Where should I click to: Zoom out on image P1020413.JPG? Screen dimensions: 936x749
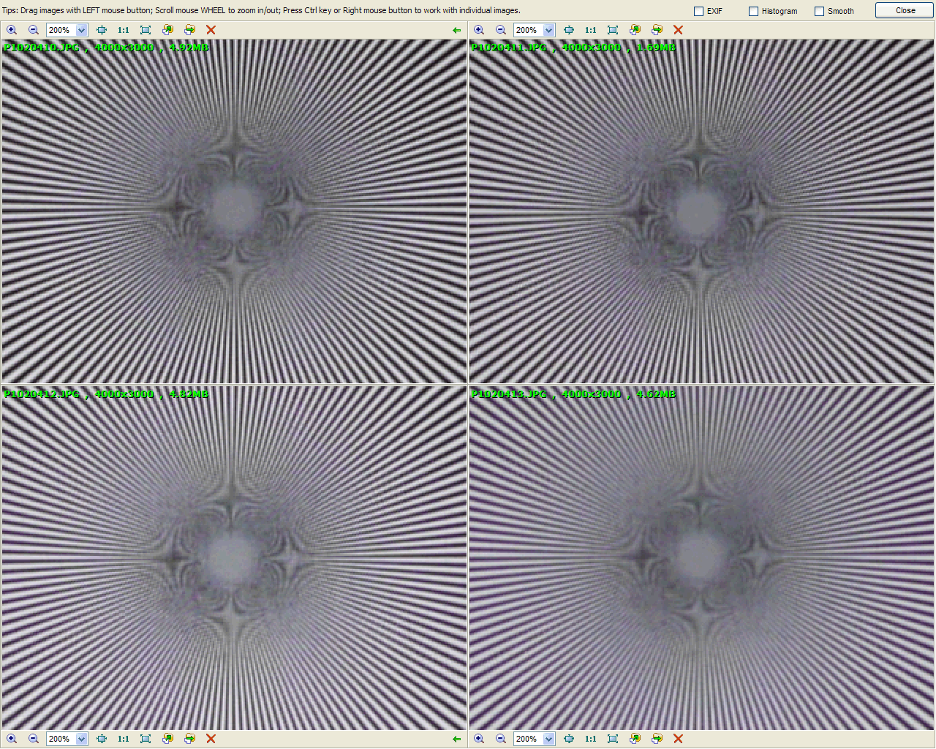[x=501, y=739]
